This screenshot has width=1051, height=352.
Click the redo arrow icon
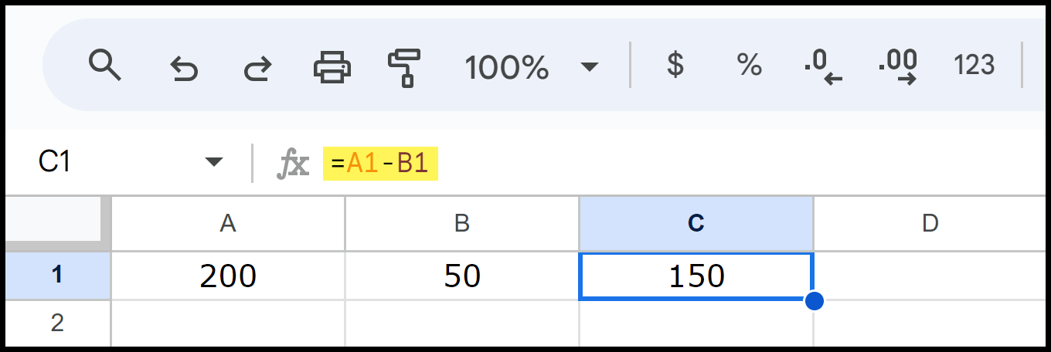[257, 69]
